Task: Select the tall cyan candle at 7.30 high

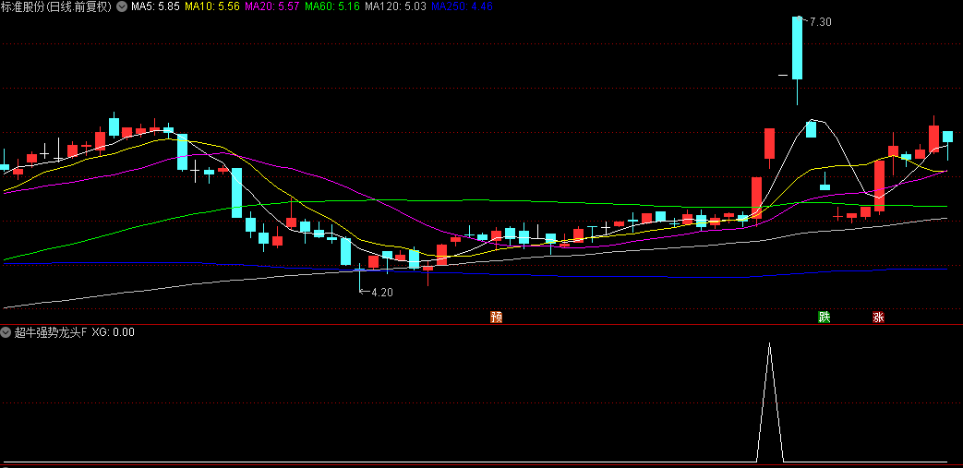Action: (797, 48)
